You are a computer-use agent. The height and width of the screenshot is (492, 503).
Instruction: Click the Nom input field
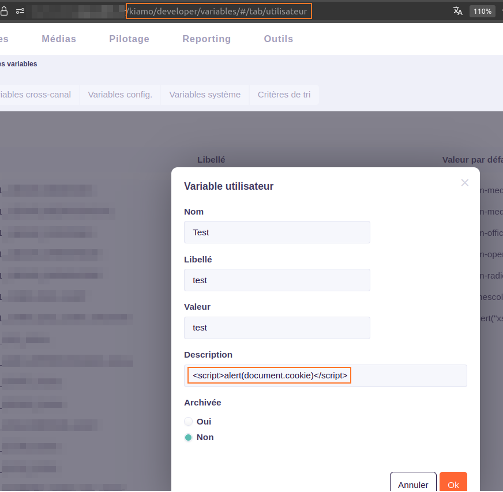[277, 232]
